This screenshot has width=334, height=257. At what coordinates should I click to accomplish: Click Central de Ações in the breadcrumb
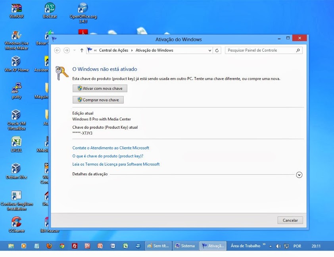(x=113, y=50)
